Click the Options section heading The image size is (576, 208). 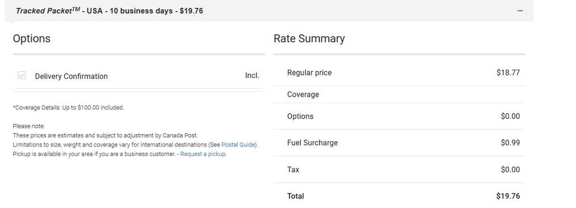pos(32,39)
